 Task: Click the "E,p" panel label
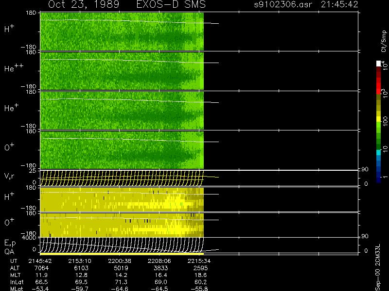[x=10, y=243]
